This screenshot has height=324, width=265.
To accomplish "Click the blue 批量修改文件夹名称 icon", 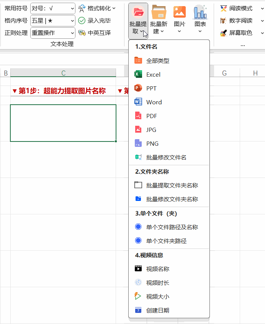I will pos(138,199).
